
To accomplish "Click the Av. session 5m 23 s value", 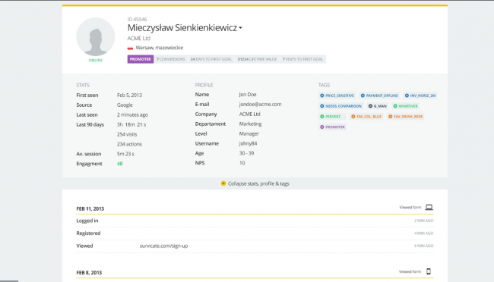I will click(125, 154).
